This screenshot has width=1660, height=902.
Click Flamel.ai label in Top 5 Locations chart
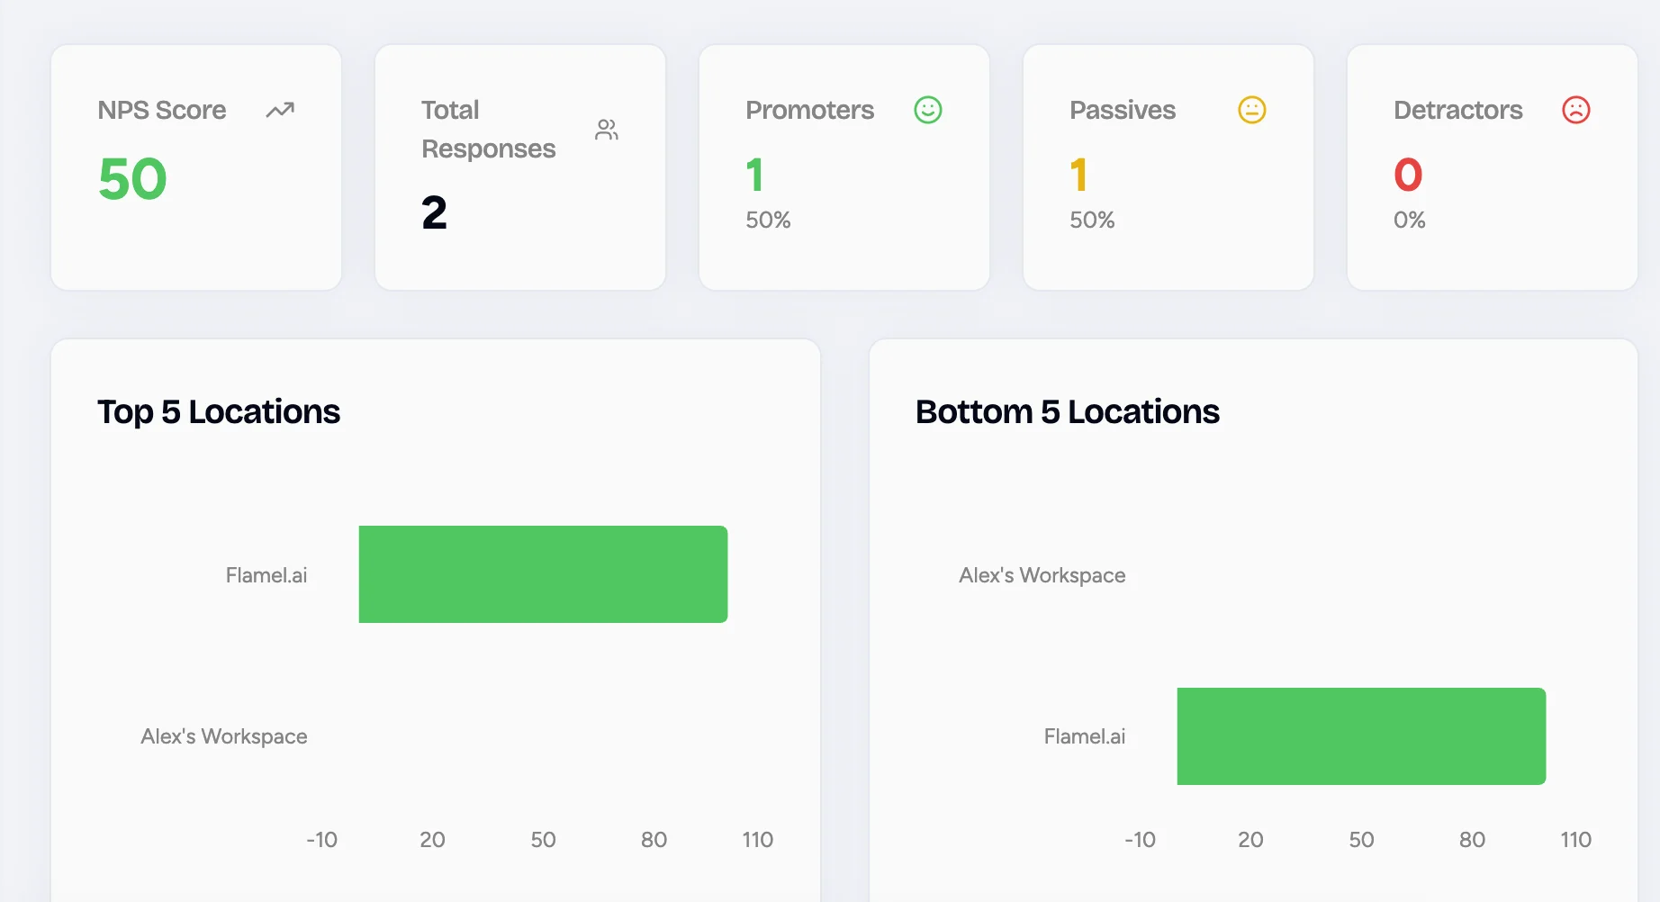(x=266, y=575)
